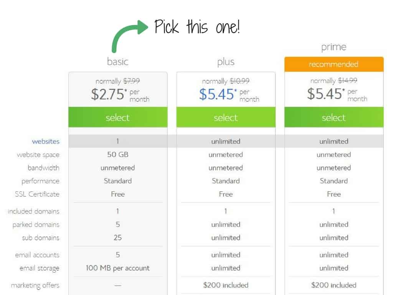The height and width of the screenshot is (295, 393).
Task: Click 100 MB per account text
Action: pos(118,268)
